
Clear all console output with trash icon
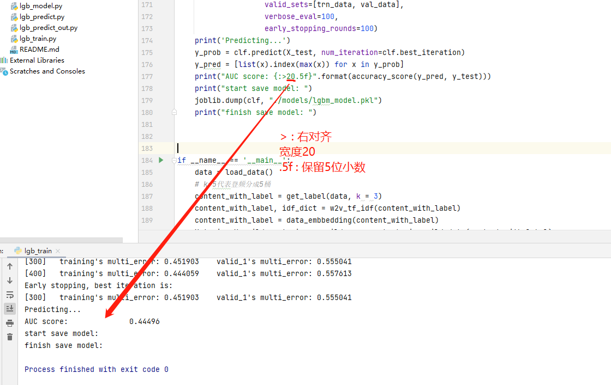pyautogui.click(x=10, y=337)
